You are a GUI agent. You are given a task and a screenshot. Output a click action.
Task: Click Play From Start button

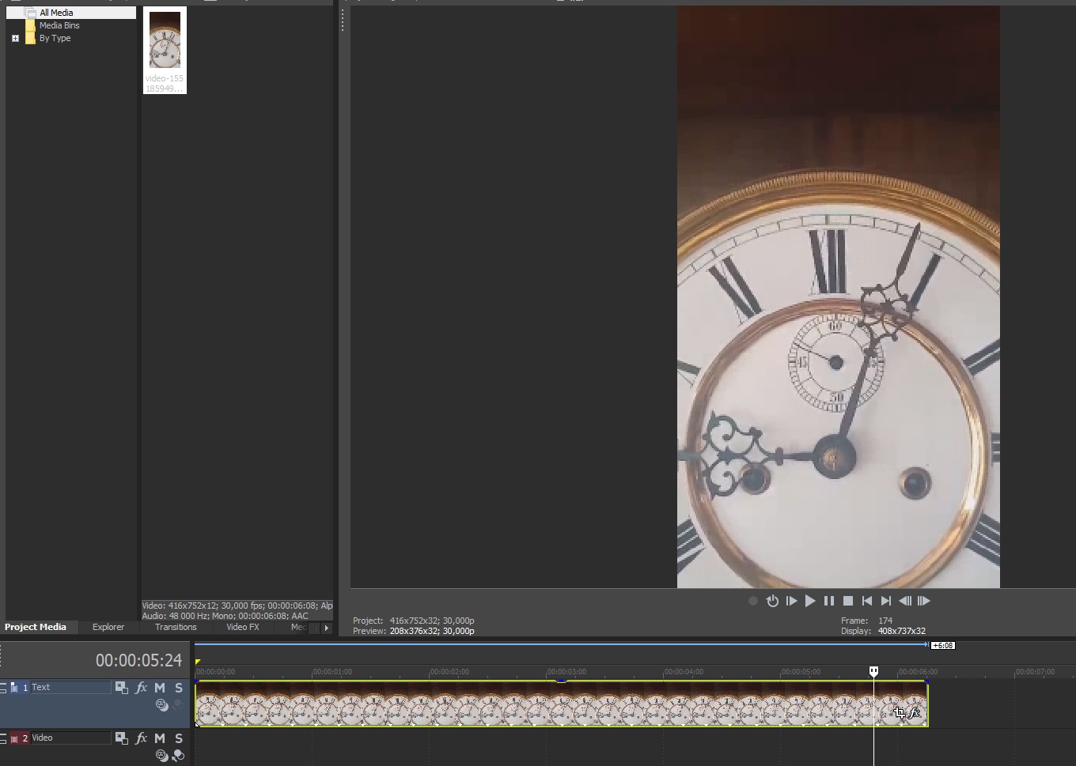tap(791, 601)
